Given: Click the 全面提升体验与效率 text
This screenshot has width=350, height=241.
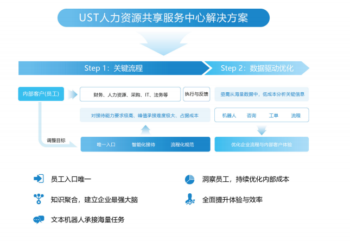Looking at the screenshot, I should tap(232, 199).
